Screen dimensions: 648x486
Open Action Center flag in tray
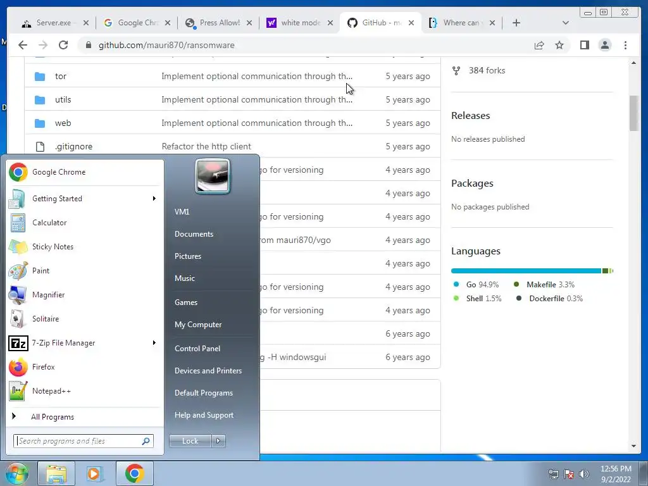pos(569,474)
